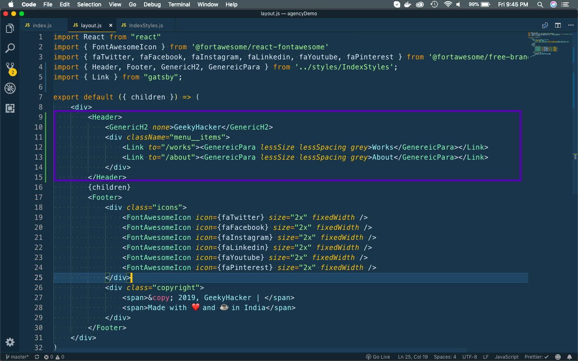Change indentation via Spaces: 4
This screenshot has height=361, width=578.
[445, 357]
